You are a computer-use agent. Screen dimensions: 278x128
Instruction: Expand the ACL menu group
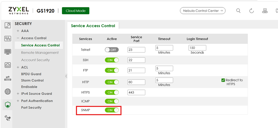18,67
